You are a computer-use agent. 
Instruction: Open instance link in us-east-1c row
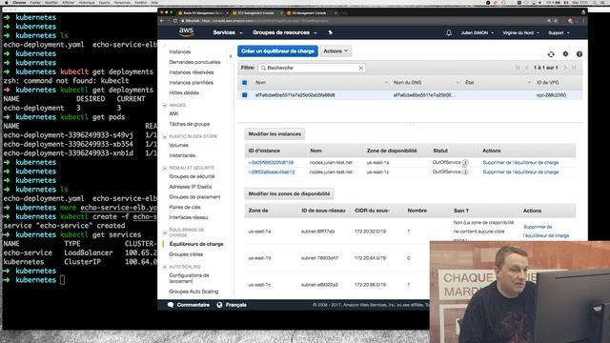(272, 171)
